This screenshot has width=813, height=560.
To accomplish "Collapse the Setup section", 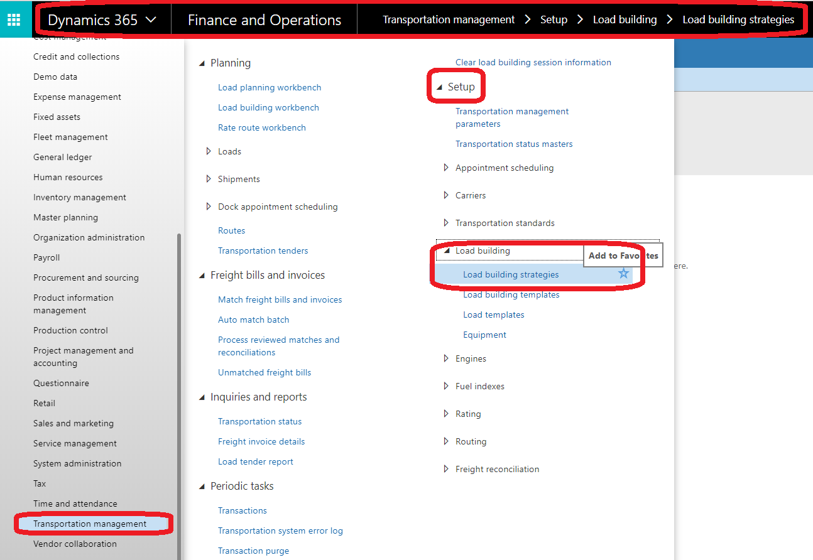I will click(439, 87).
